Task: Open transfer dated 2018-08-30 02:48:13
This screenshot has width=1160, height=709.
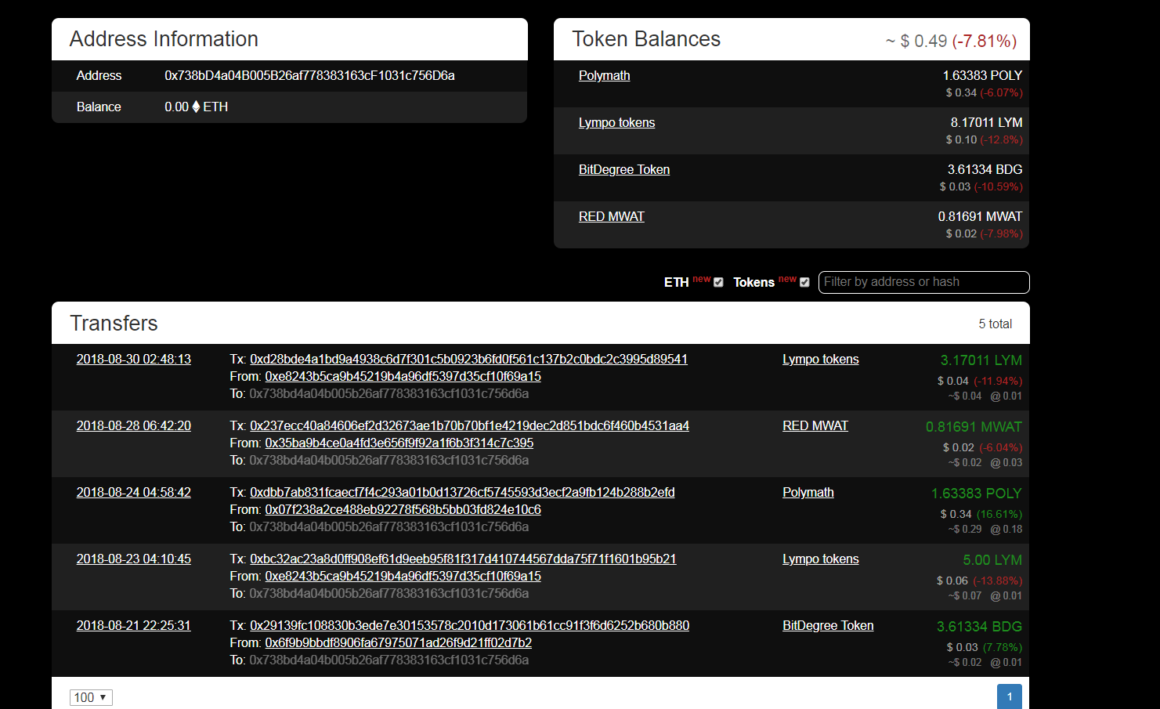Action: click(133, 360)
